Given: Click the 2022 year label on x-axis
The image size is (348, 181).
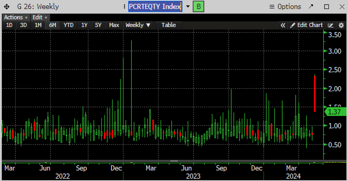Looking at the screenshot, I should pyautogui.click(x=62, y=176).
